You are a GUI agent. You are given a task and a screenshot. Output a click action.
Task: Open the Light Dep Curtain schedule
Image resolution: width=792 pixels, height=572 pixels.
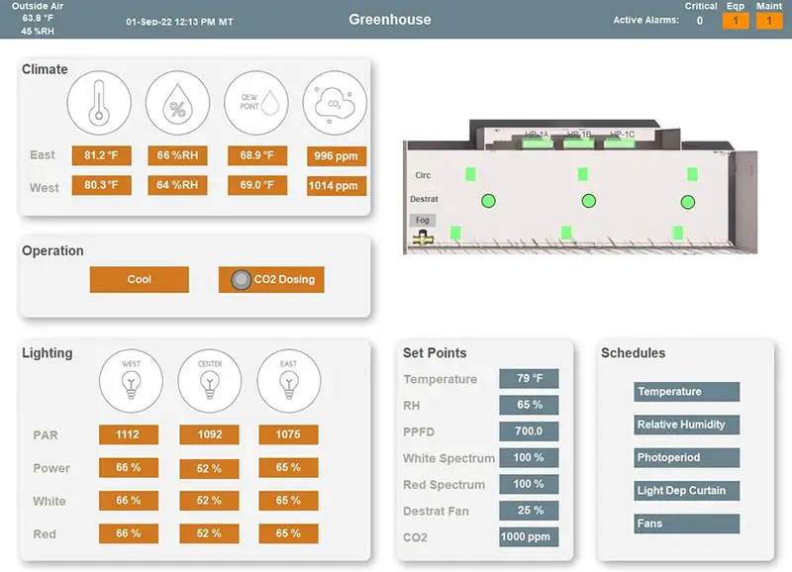pos(686,491)
